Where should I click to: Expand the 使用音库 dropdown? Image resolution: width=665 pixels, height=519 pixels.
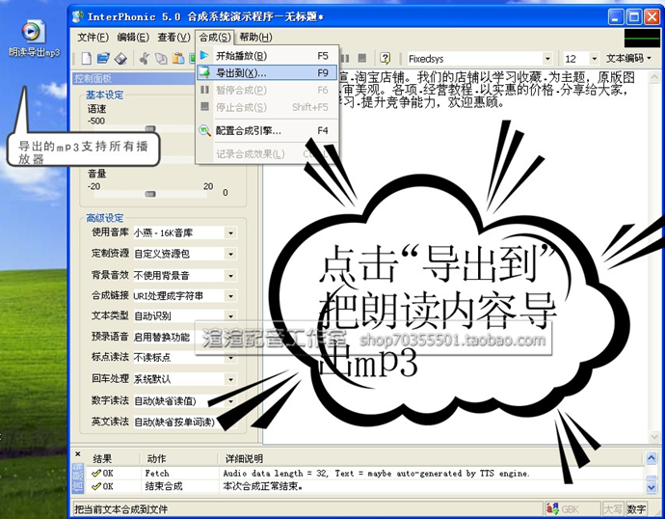point(230,233)
